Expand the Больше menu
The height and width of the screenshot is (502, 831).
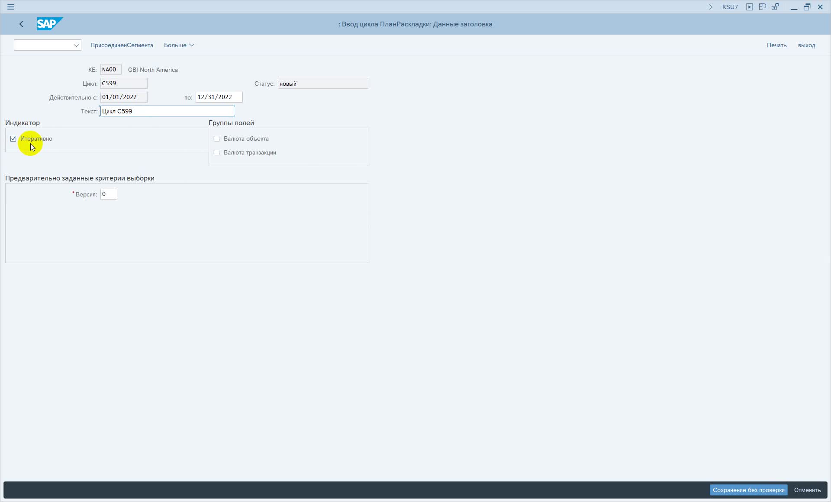(x=179, y=45)
